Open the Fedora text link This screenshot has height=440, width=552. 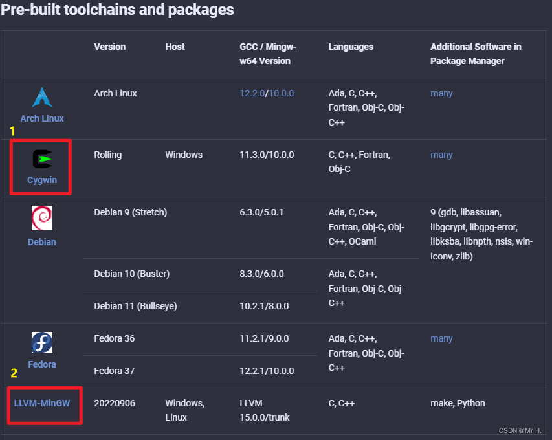point(42,364)
